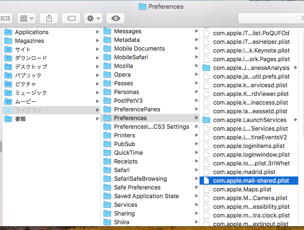Select the サイト folder icon
The image size is (304, 230).
click(8, 49)
